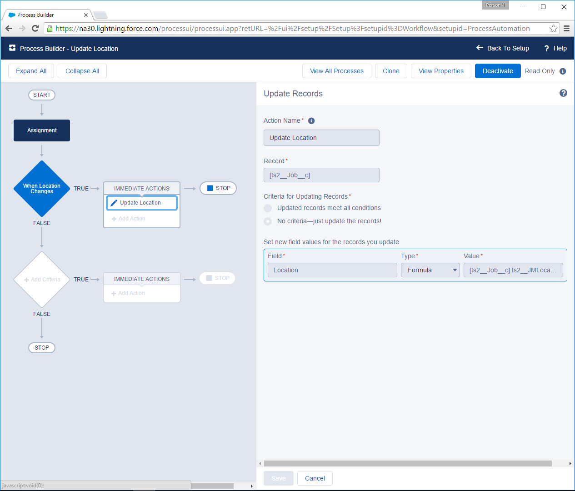Click the Location field input
The image size is (575, 491).
332,270
